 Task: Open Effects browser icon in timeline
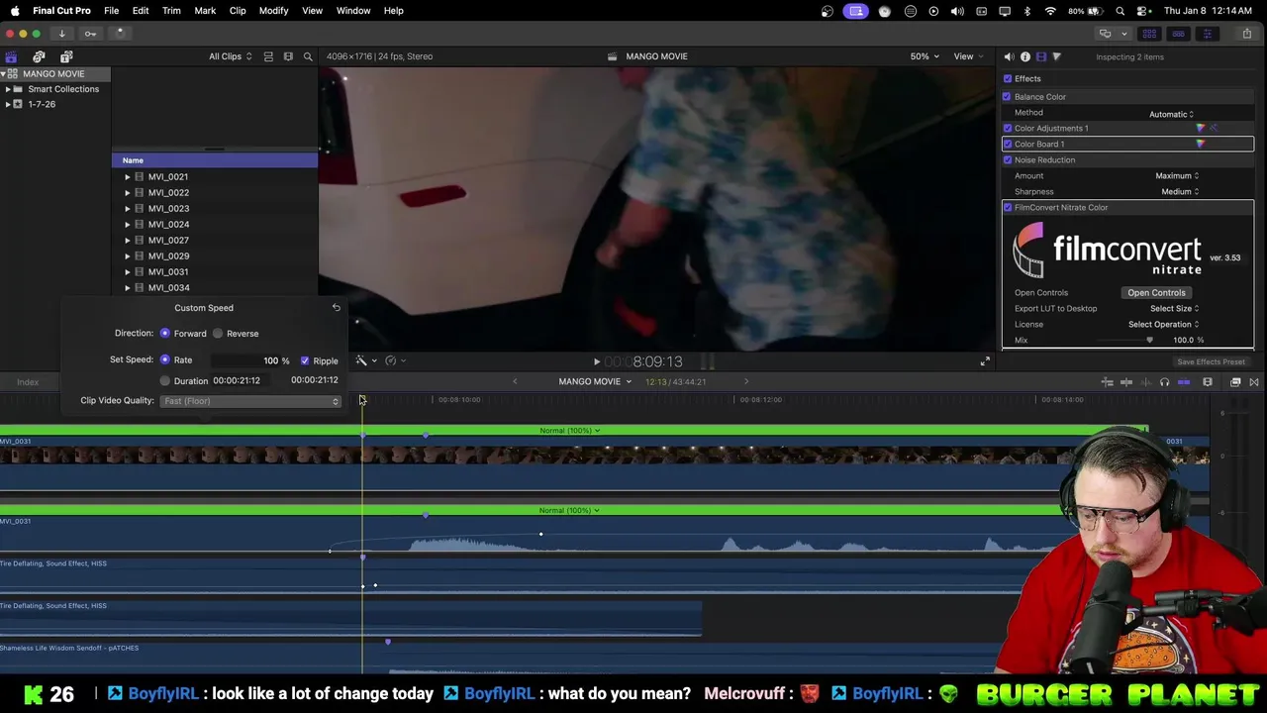[x=1235, y=382]
